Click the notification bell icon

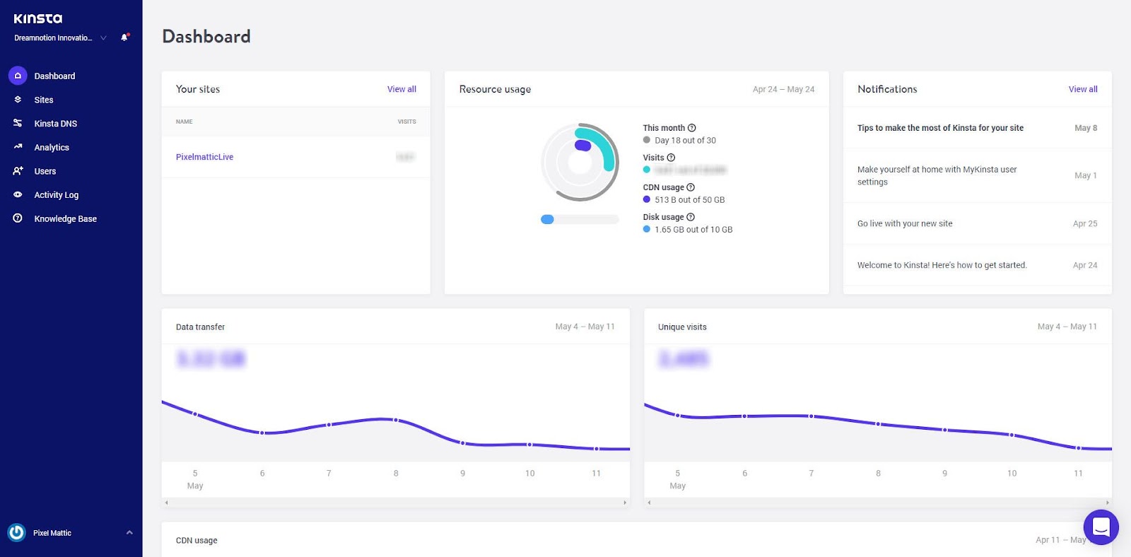tap(124, 37)
